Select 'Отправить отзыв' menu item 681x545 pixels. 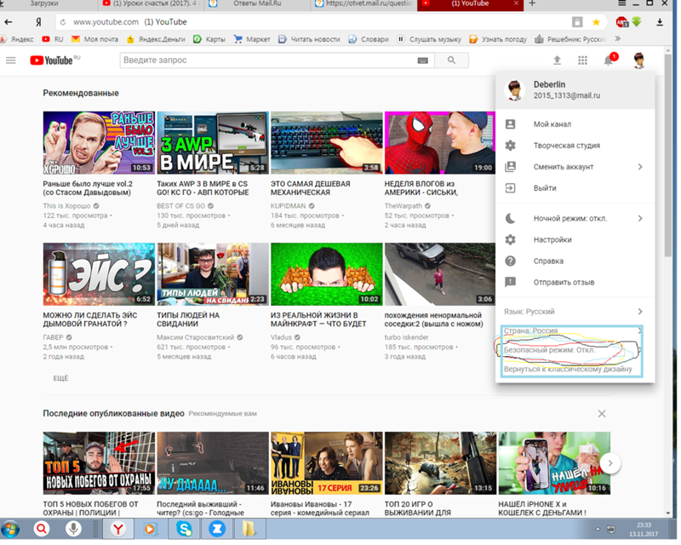pyautogui.click(x=575, y=283)
